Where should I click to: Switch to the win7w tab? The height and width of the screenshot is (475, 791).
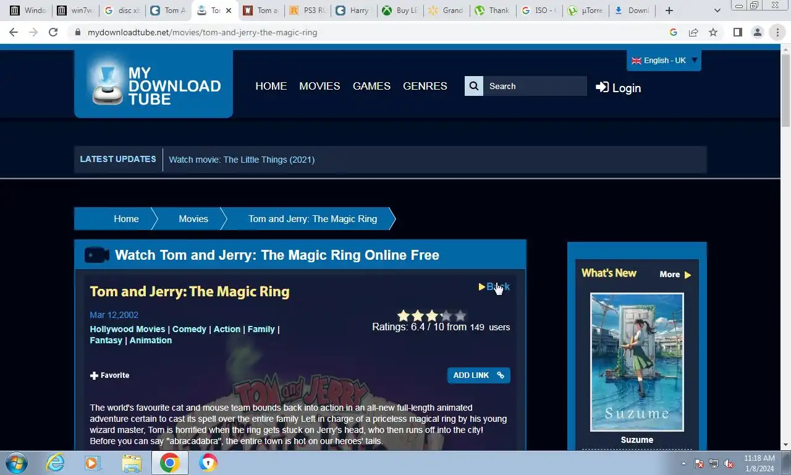pyautogui.click(x=75, y=11)
